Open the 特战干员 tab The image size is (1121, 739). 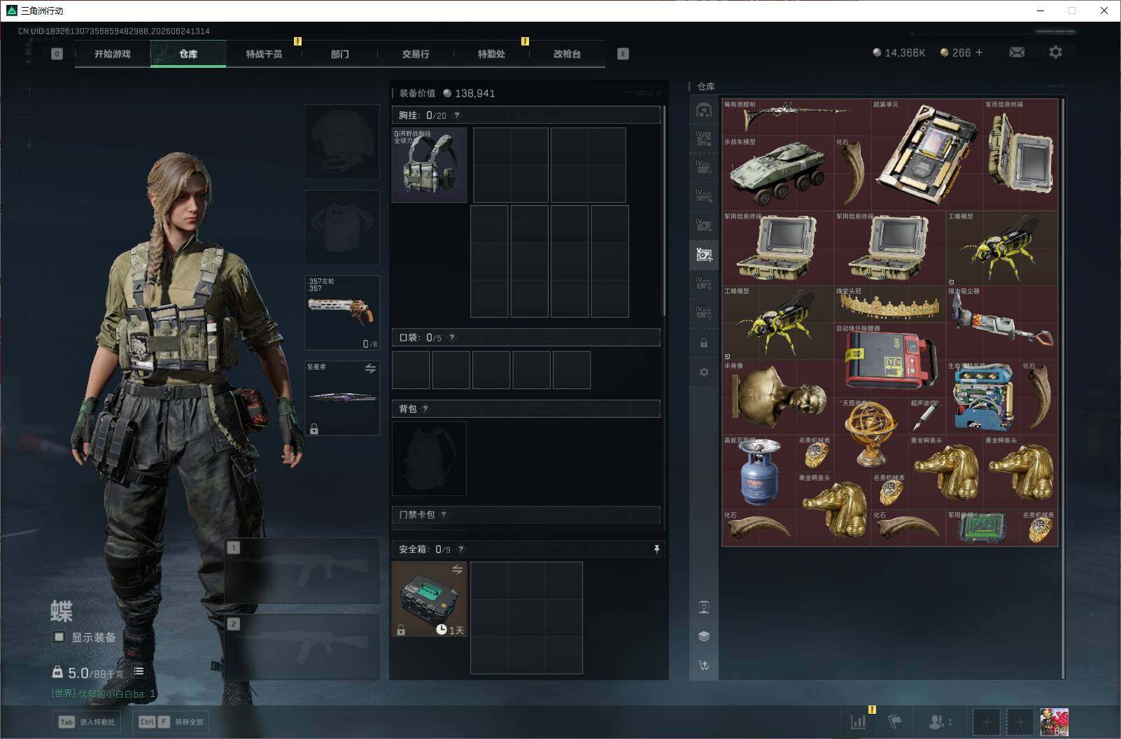click(x=264, y=54)
